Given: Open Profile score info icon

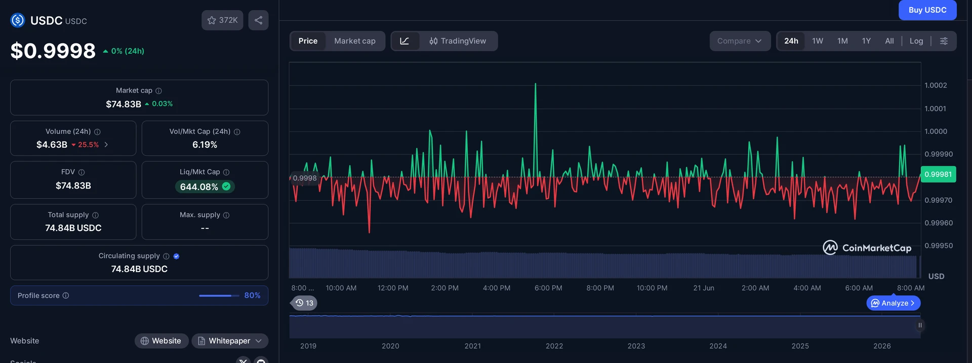Looking at the screenshot, I should click(x=65, y=295).
